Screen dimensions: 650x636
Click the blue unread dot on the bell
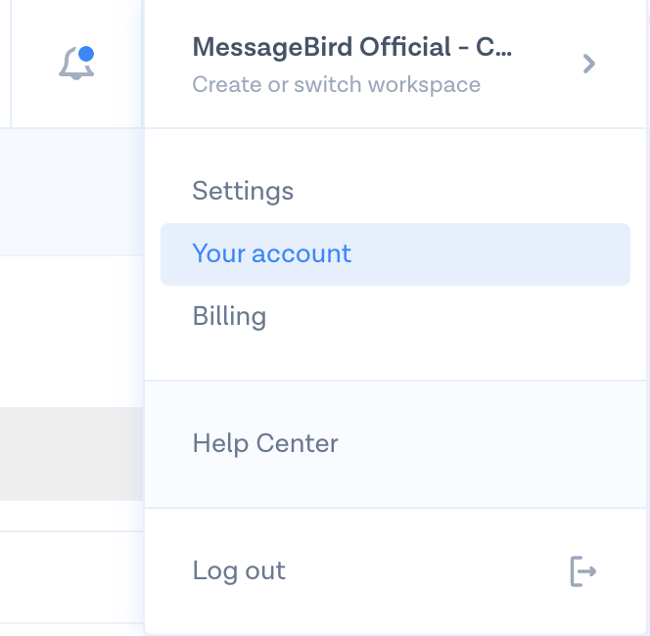coord(85,53)
